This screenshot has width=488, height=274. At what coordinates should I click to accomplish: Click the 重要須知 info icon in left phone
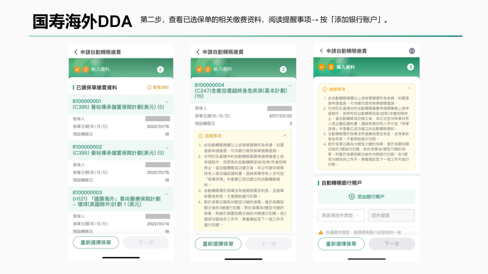point(150,87)
